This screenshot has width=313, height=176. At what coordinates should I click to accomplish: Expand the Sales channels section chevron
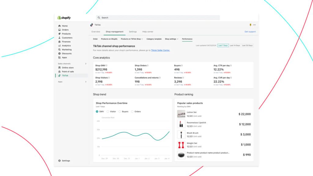[86, 64]
